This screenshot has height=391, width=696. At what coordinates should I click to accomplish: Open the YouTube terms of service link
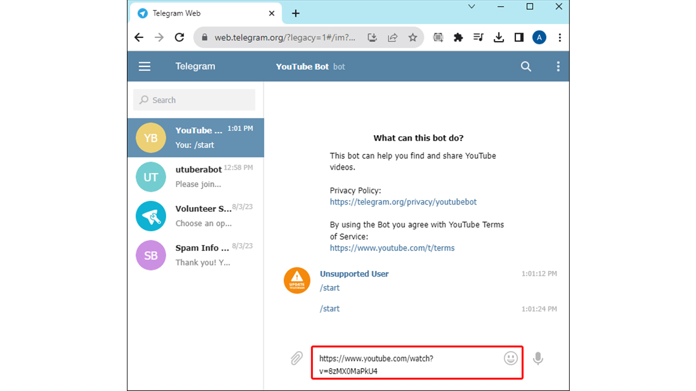click(x=392, y=248)
